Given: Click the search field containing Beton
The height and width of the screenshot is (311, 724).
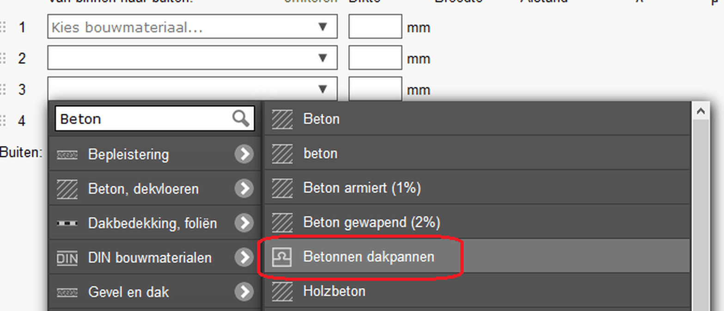Looking at the screenshot, I should pos(155,119).
